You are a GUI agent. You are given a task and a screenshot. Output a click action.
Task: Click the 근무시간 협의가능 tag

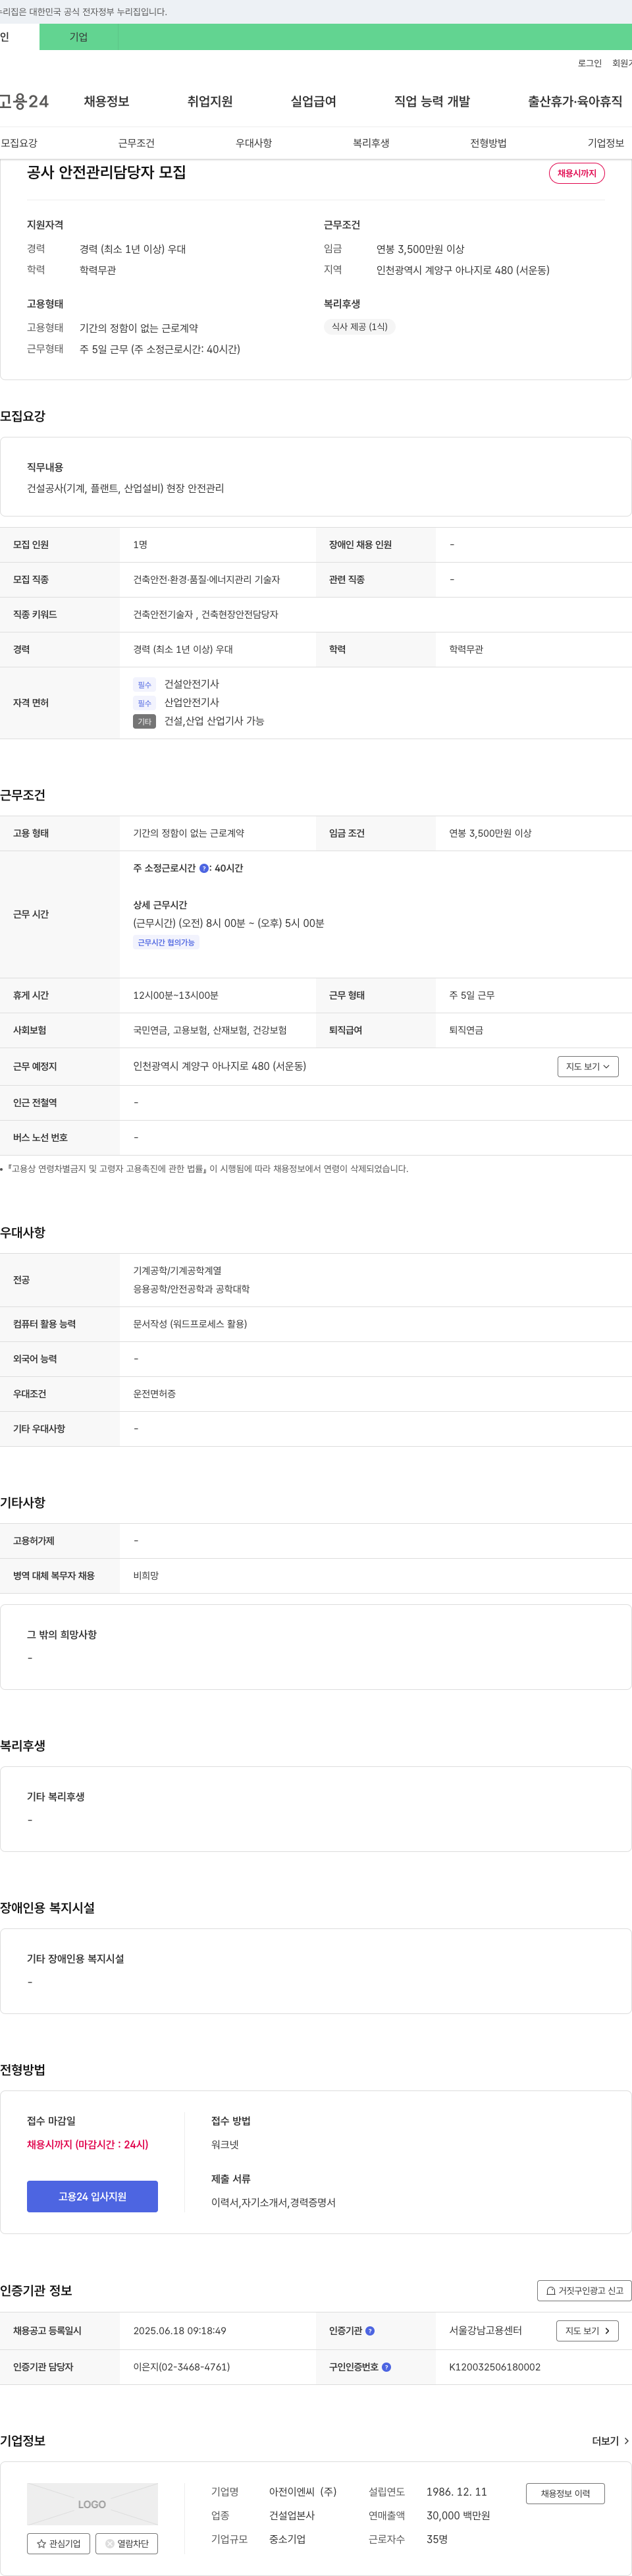click(166, 942)
